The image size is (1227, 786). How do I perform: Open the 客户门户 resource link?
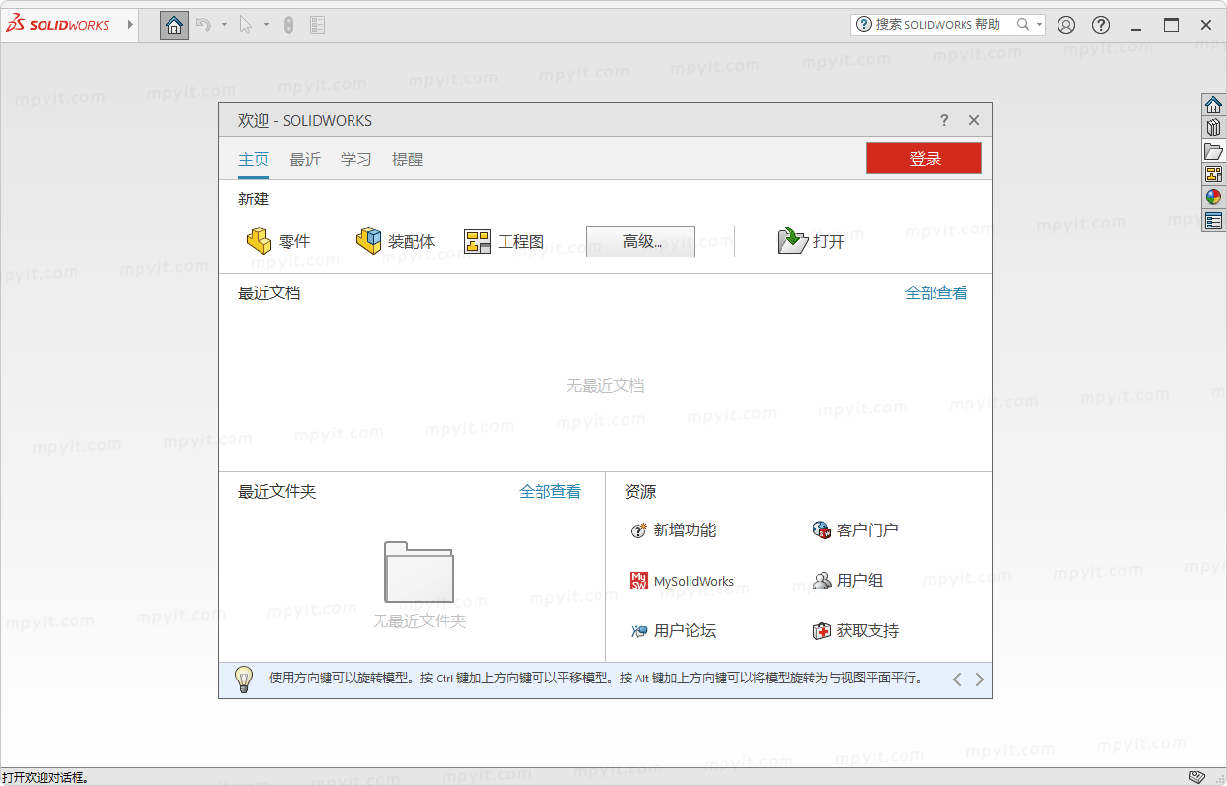click(855, 530)
